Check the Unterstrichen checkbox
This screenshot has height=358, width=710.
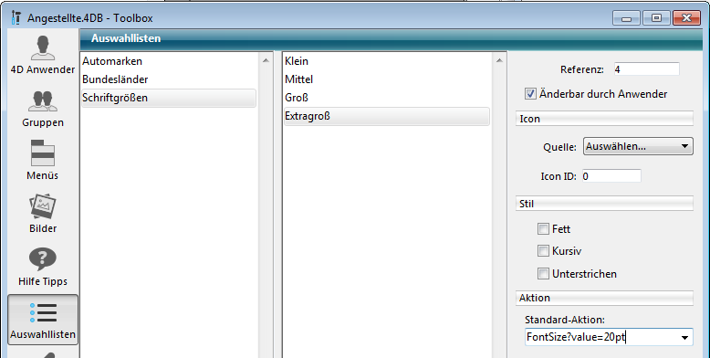coord(543,274)
